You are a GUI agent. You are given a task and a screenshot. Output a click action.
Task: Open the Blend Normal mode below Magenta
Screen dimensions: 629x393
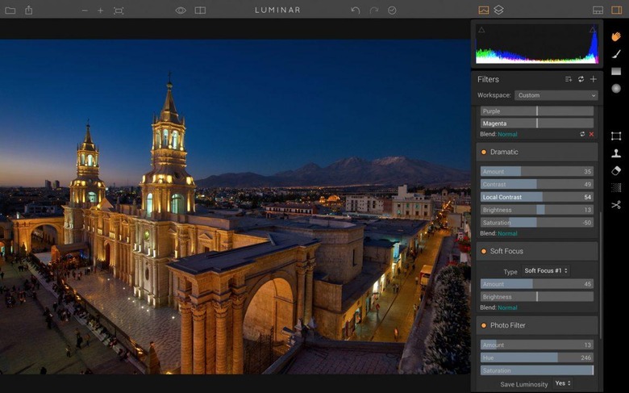coord(507,135)
